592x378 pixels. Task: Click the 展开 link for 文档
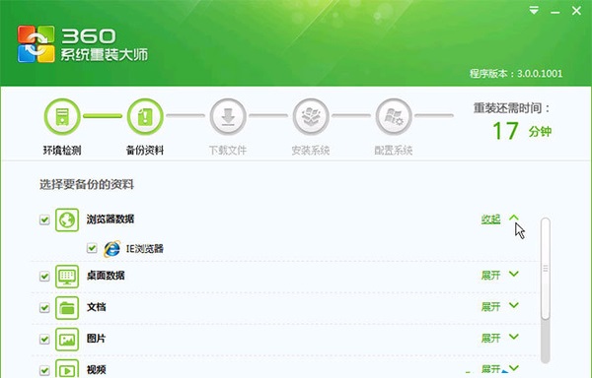pos(490,307)
